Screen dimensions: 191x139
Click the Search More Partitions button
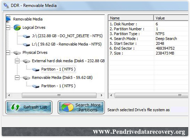(x=81, y=107)
